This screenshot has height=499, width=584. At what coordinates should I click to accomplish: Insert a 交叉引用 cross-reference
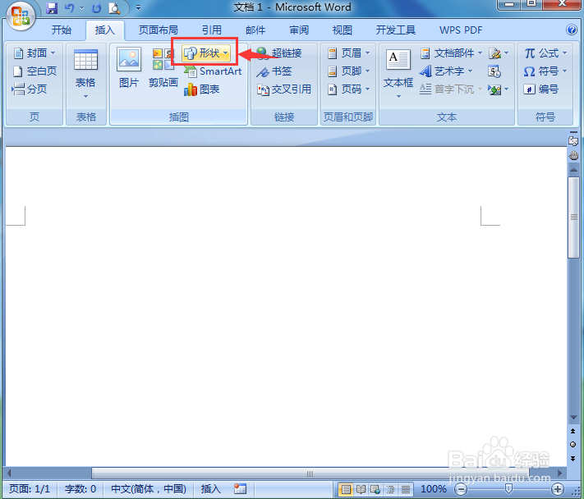pyautogui.click(x=284, y=89)
